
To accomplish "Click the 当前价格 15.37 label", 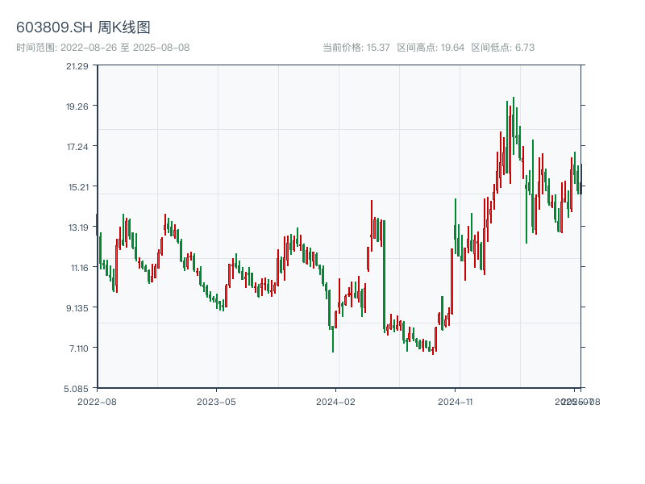I will [356, 48].
